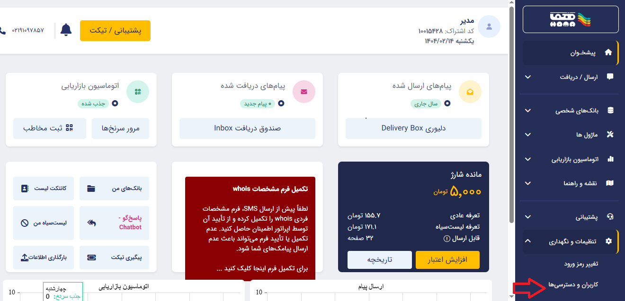The width and height of the screenshot is (625, 301).
Task: Open لیست‌سیاه من blocked list tile
Action: click(x=44, y=223)
